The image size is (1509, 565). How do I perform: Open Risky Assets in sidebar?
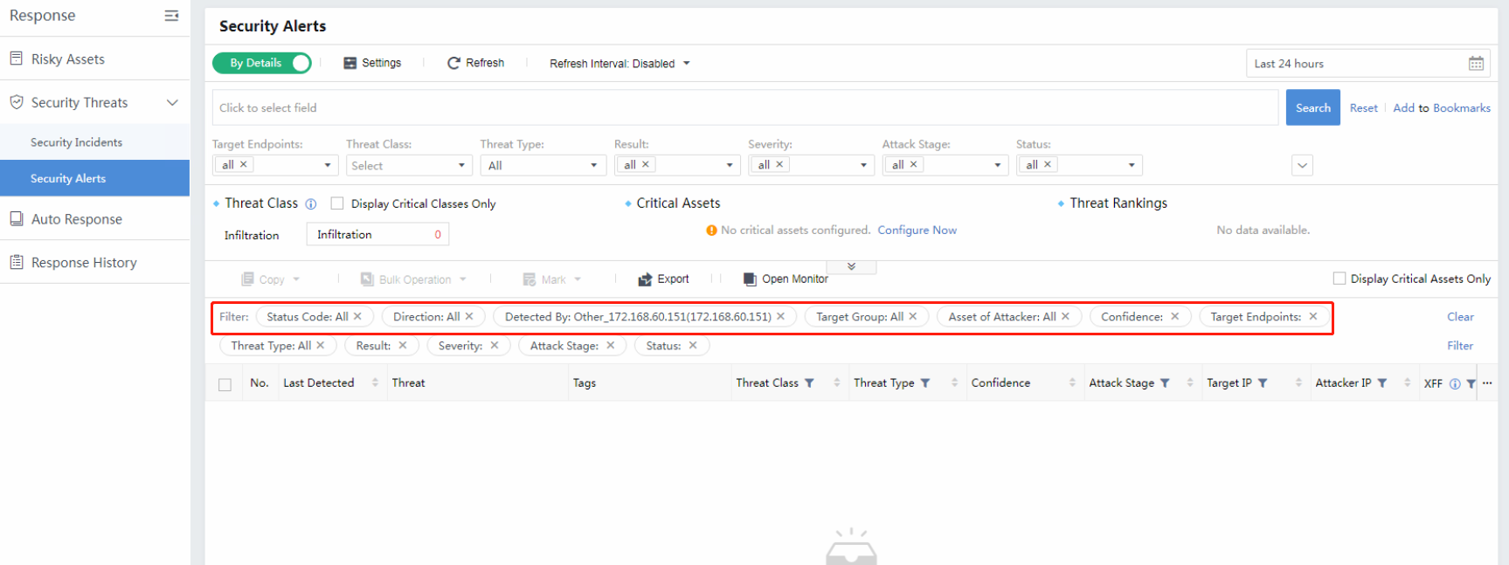[x=68, y=59]
